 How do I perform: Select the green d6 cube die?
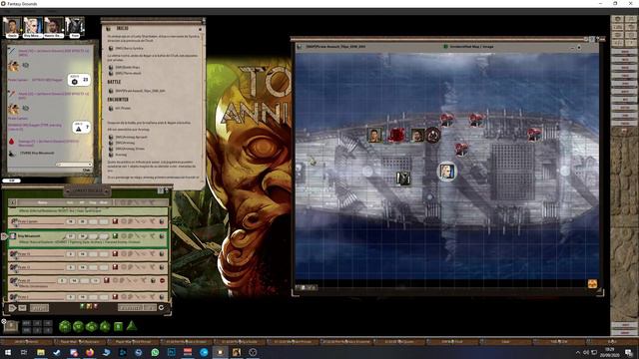(x=118, y=326)
